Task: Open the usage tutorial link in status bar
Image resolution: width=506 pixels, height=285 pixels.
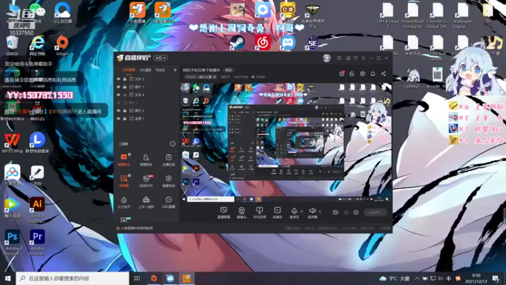Action: [137, 228]
